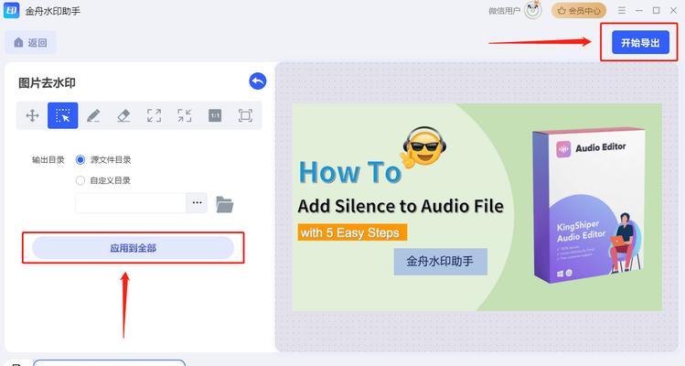Click 应用到全部 button

pos(133,248)
